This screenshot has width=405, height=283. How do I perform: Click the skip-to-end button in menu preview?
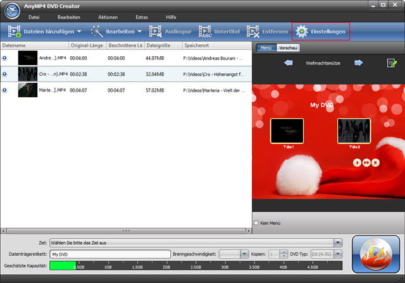point(375,162)
